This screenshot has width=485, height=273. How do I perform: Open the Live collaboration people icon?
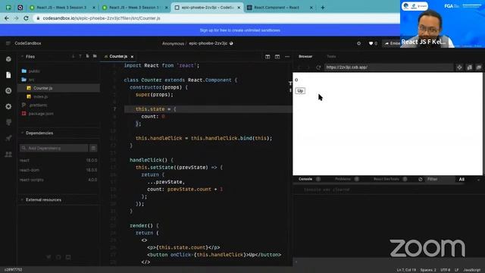(8, 154)
